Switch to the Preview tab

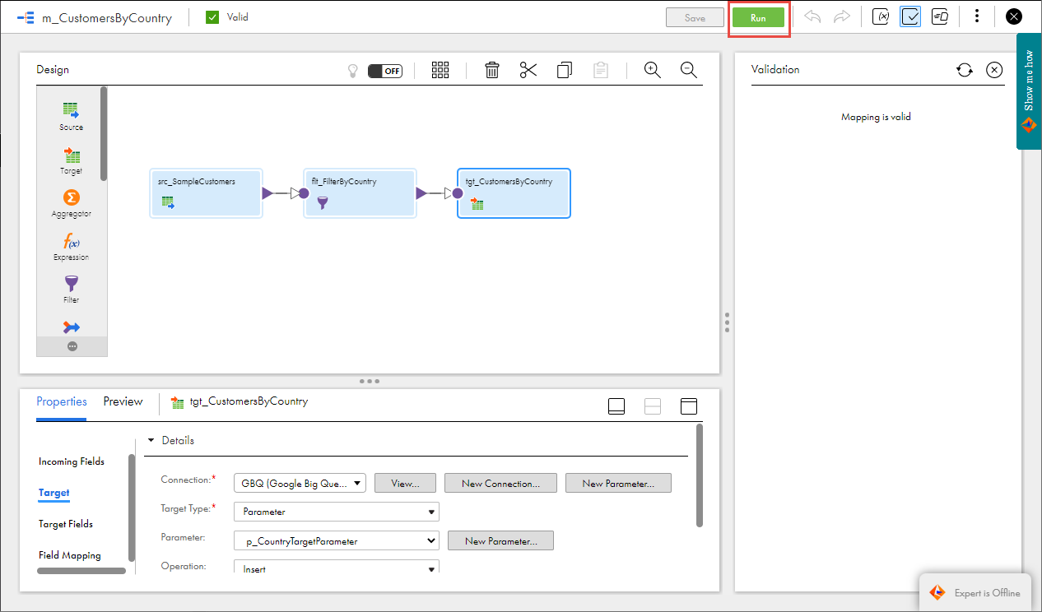pos(123,401)
